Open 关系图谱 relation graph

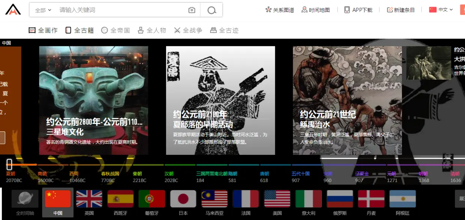click(x=280, y=10)
